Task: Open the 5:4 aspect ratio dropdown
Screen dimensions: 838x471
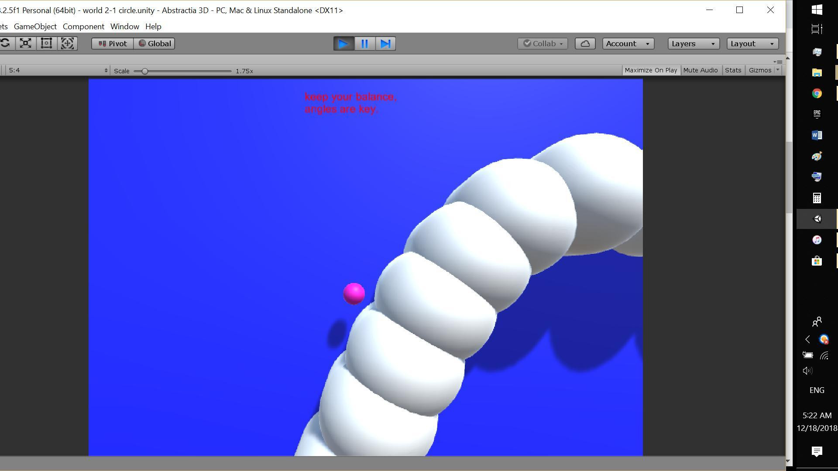Action: (57, 70)
